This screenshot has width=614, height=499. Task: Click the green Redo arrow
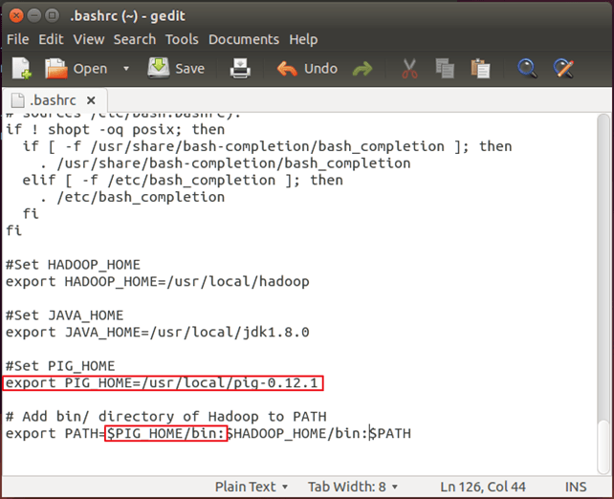(362, 69)
